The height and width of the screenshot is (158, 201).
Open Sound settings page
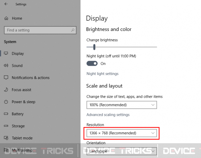[17, 66]
